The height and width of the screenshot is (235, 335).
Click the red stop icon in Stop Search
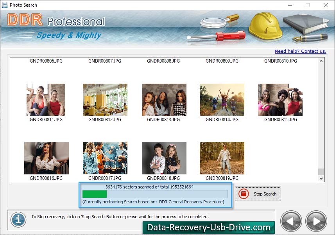click(244, 194)
